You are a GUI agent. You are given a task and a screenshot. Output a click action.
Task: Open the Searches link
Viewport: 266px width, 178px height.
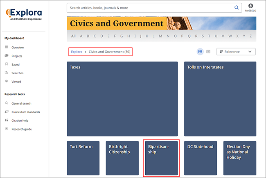(18, 73)
